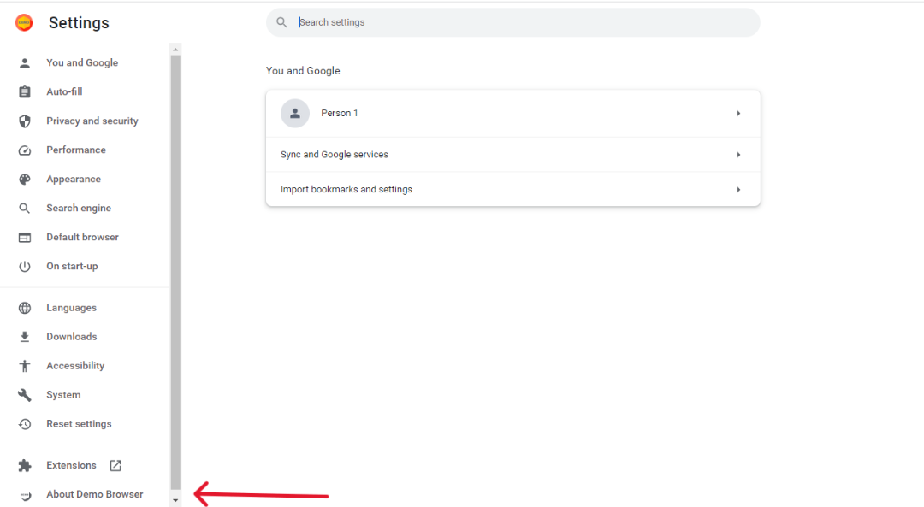Click the puzzle piece Extensions icon
The height and width of the screenshot is (507, 924).
[25, 466]
